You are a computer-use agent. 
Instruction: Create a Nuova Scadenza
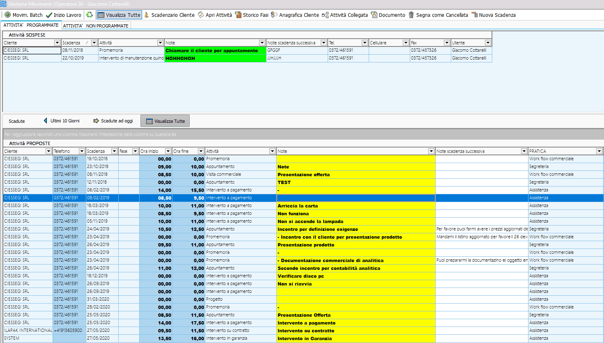[494, 15]
